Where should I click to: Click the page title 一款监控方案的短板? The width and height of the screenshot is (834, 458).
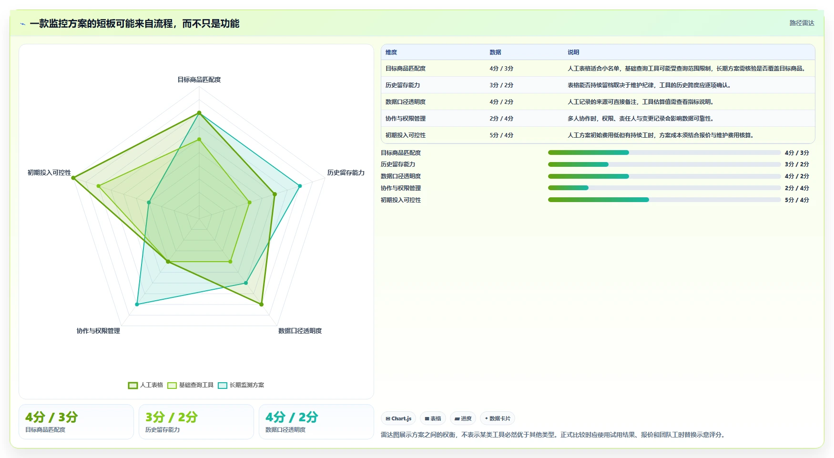134,24
